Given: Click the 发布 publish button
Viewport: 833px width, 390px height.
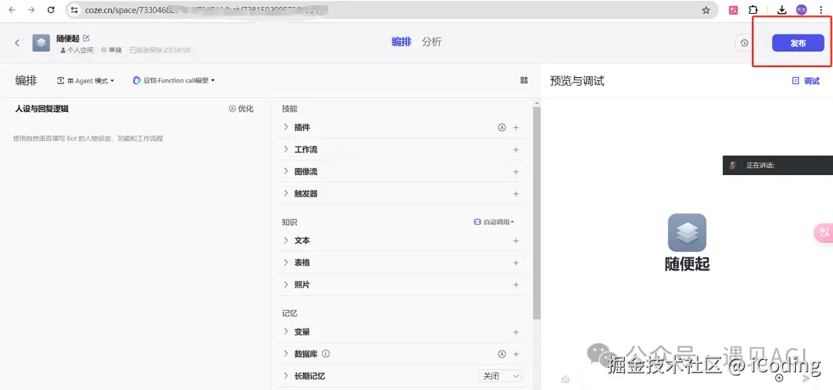Looking at the screenshot, I should click(798, 43).
